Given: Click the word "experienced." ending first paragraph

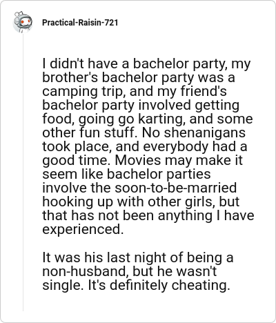Looking at the screenshot, I should click(x=83, y=229).
